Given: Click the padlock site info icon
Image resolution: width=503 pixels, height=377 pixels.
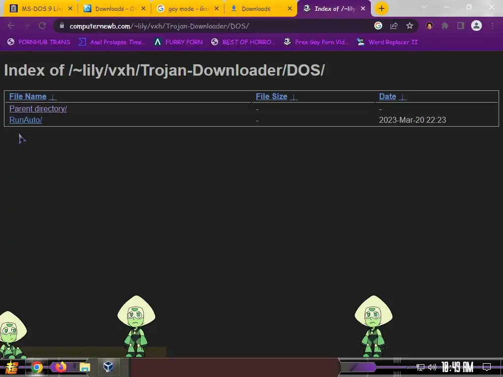Looking at the screenshot, I should [x=62, y=26].
